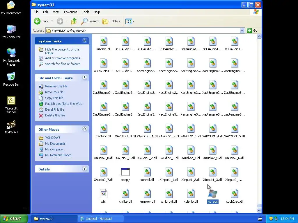Collapse the System Tasks panel
The image size is (298, 223).
point(85,41)
